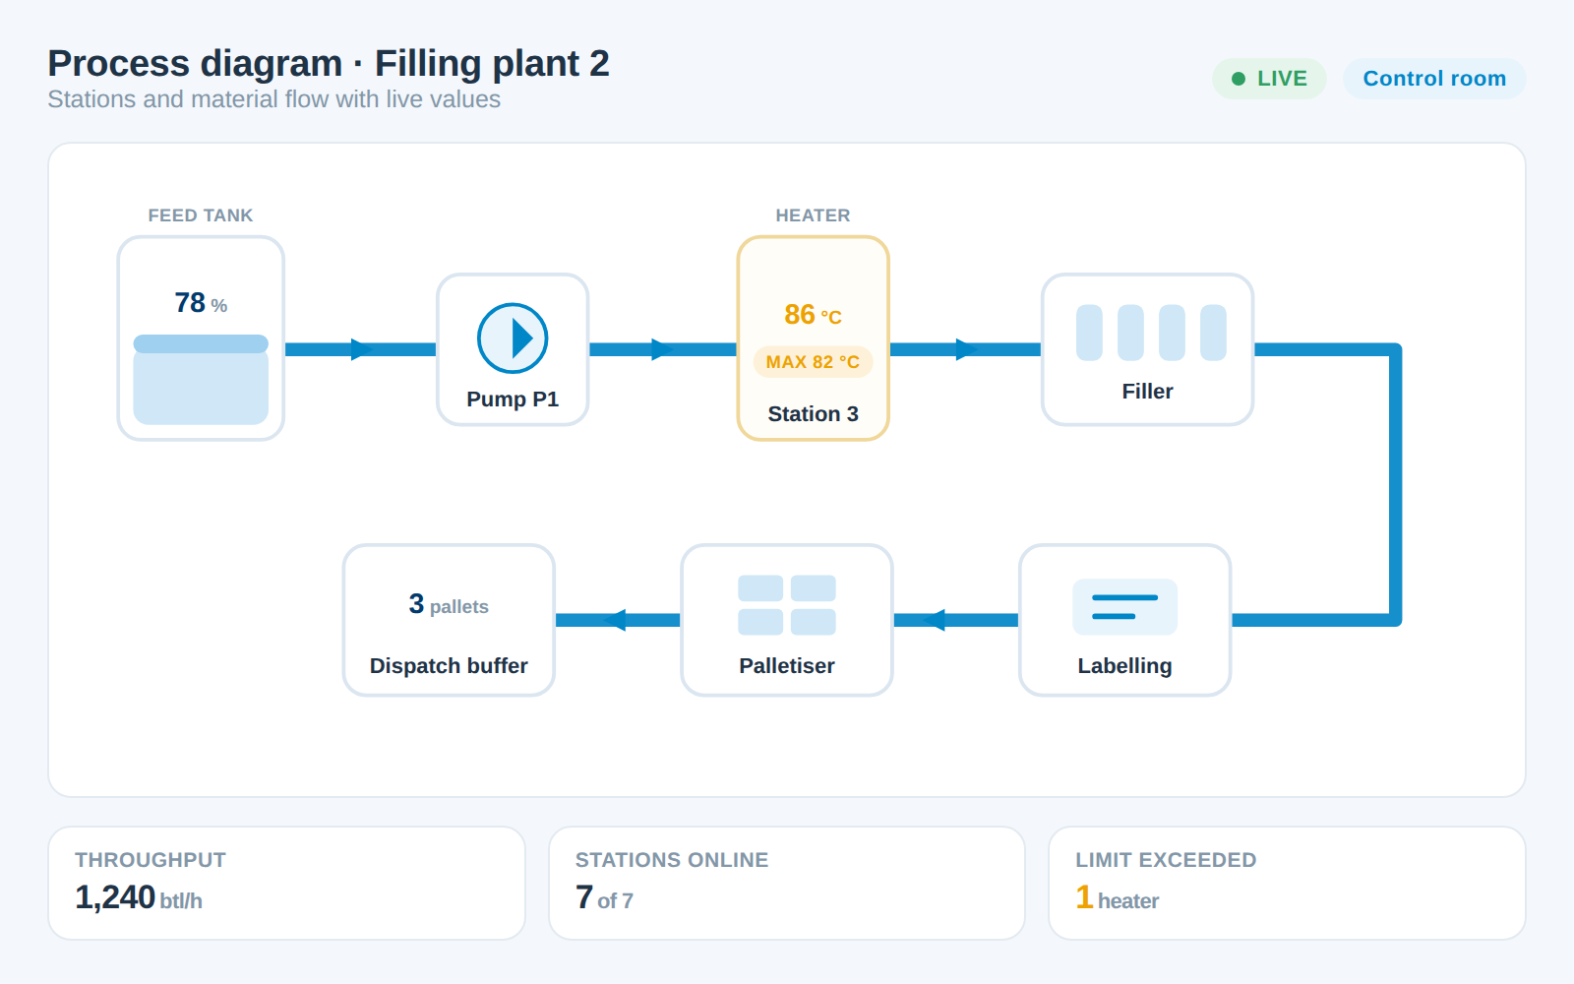Click the 86 °C heater temperature value
Screen dimensions: 1574x984
coord(814,315)
